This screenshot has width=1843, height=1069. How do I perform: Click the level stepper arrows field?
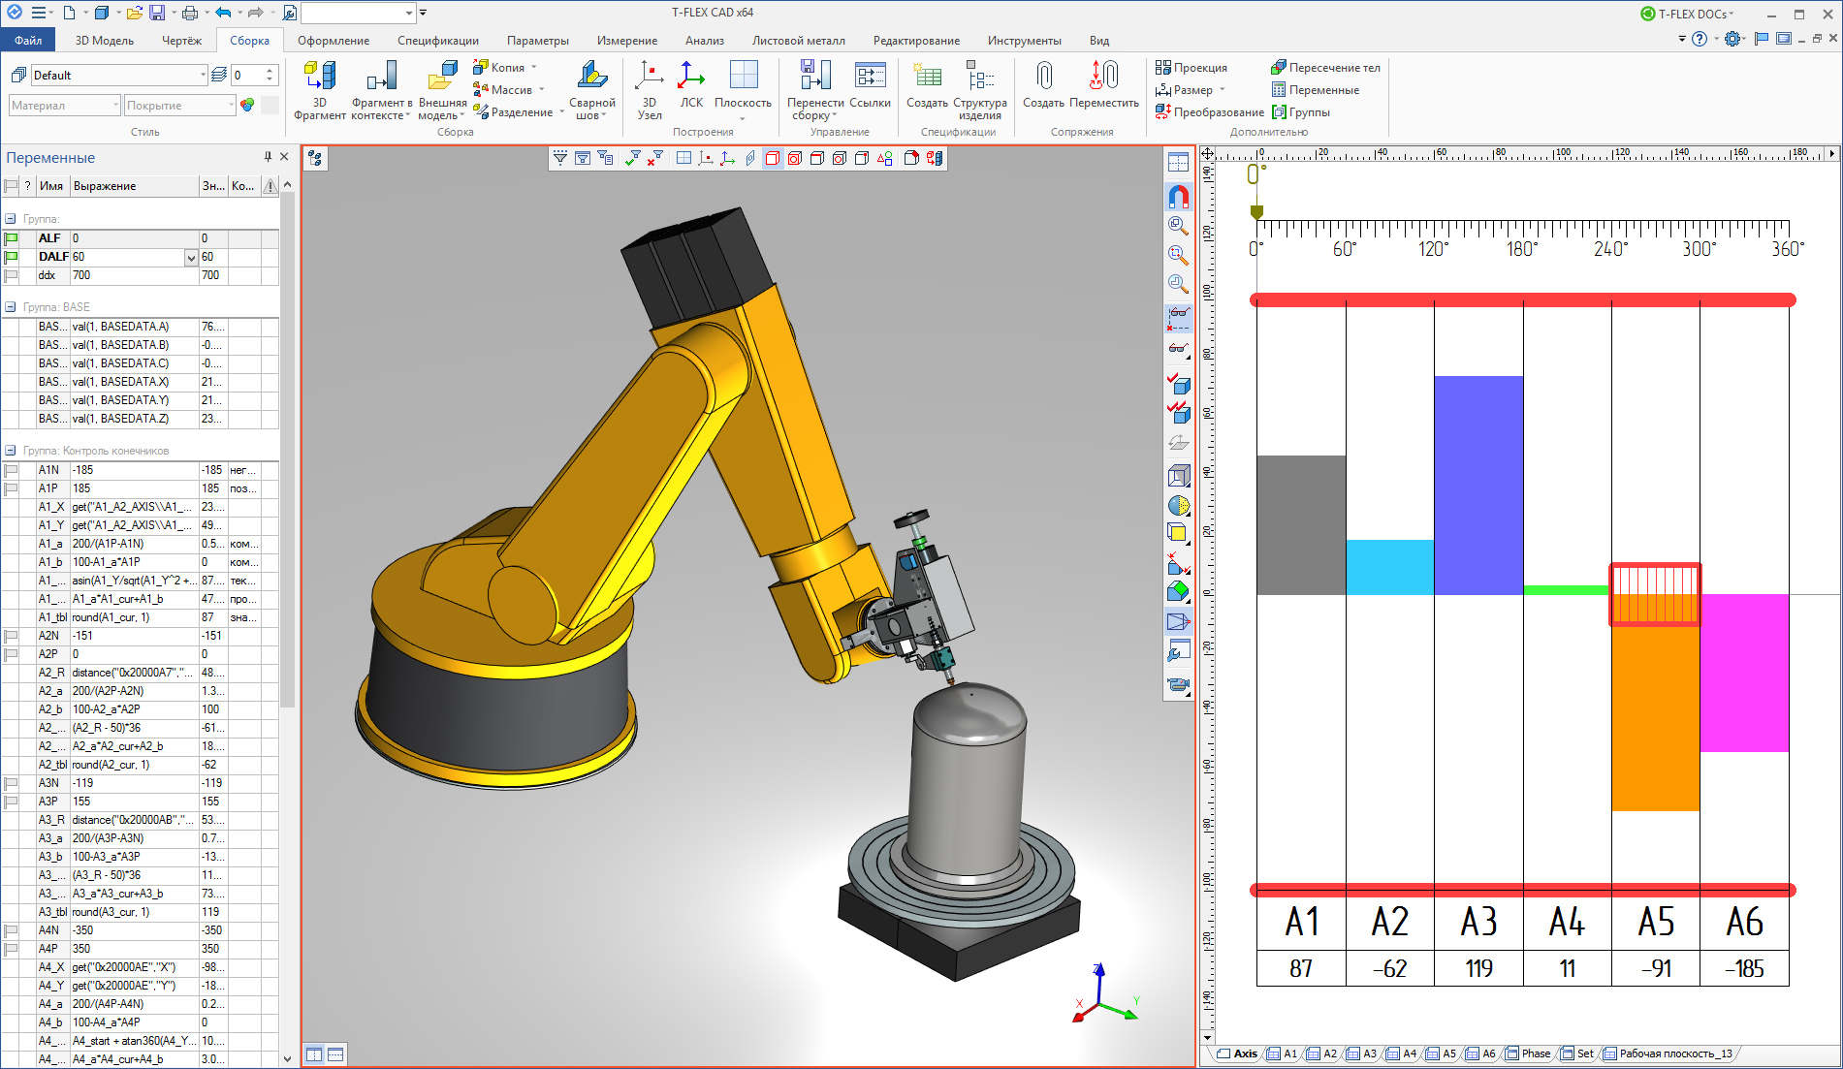(255, 75)
